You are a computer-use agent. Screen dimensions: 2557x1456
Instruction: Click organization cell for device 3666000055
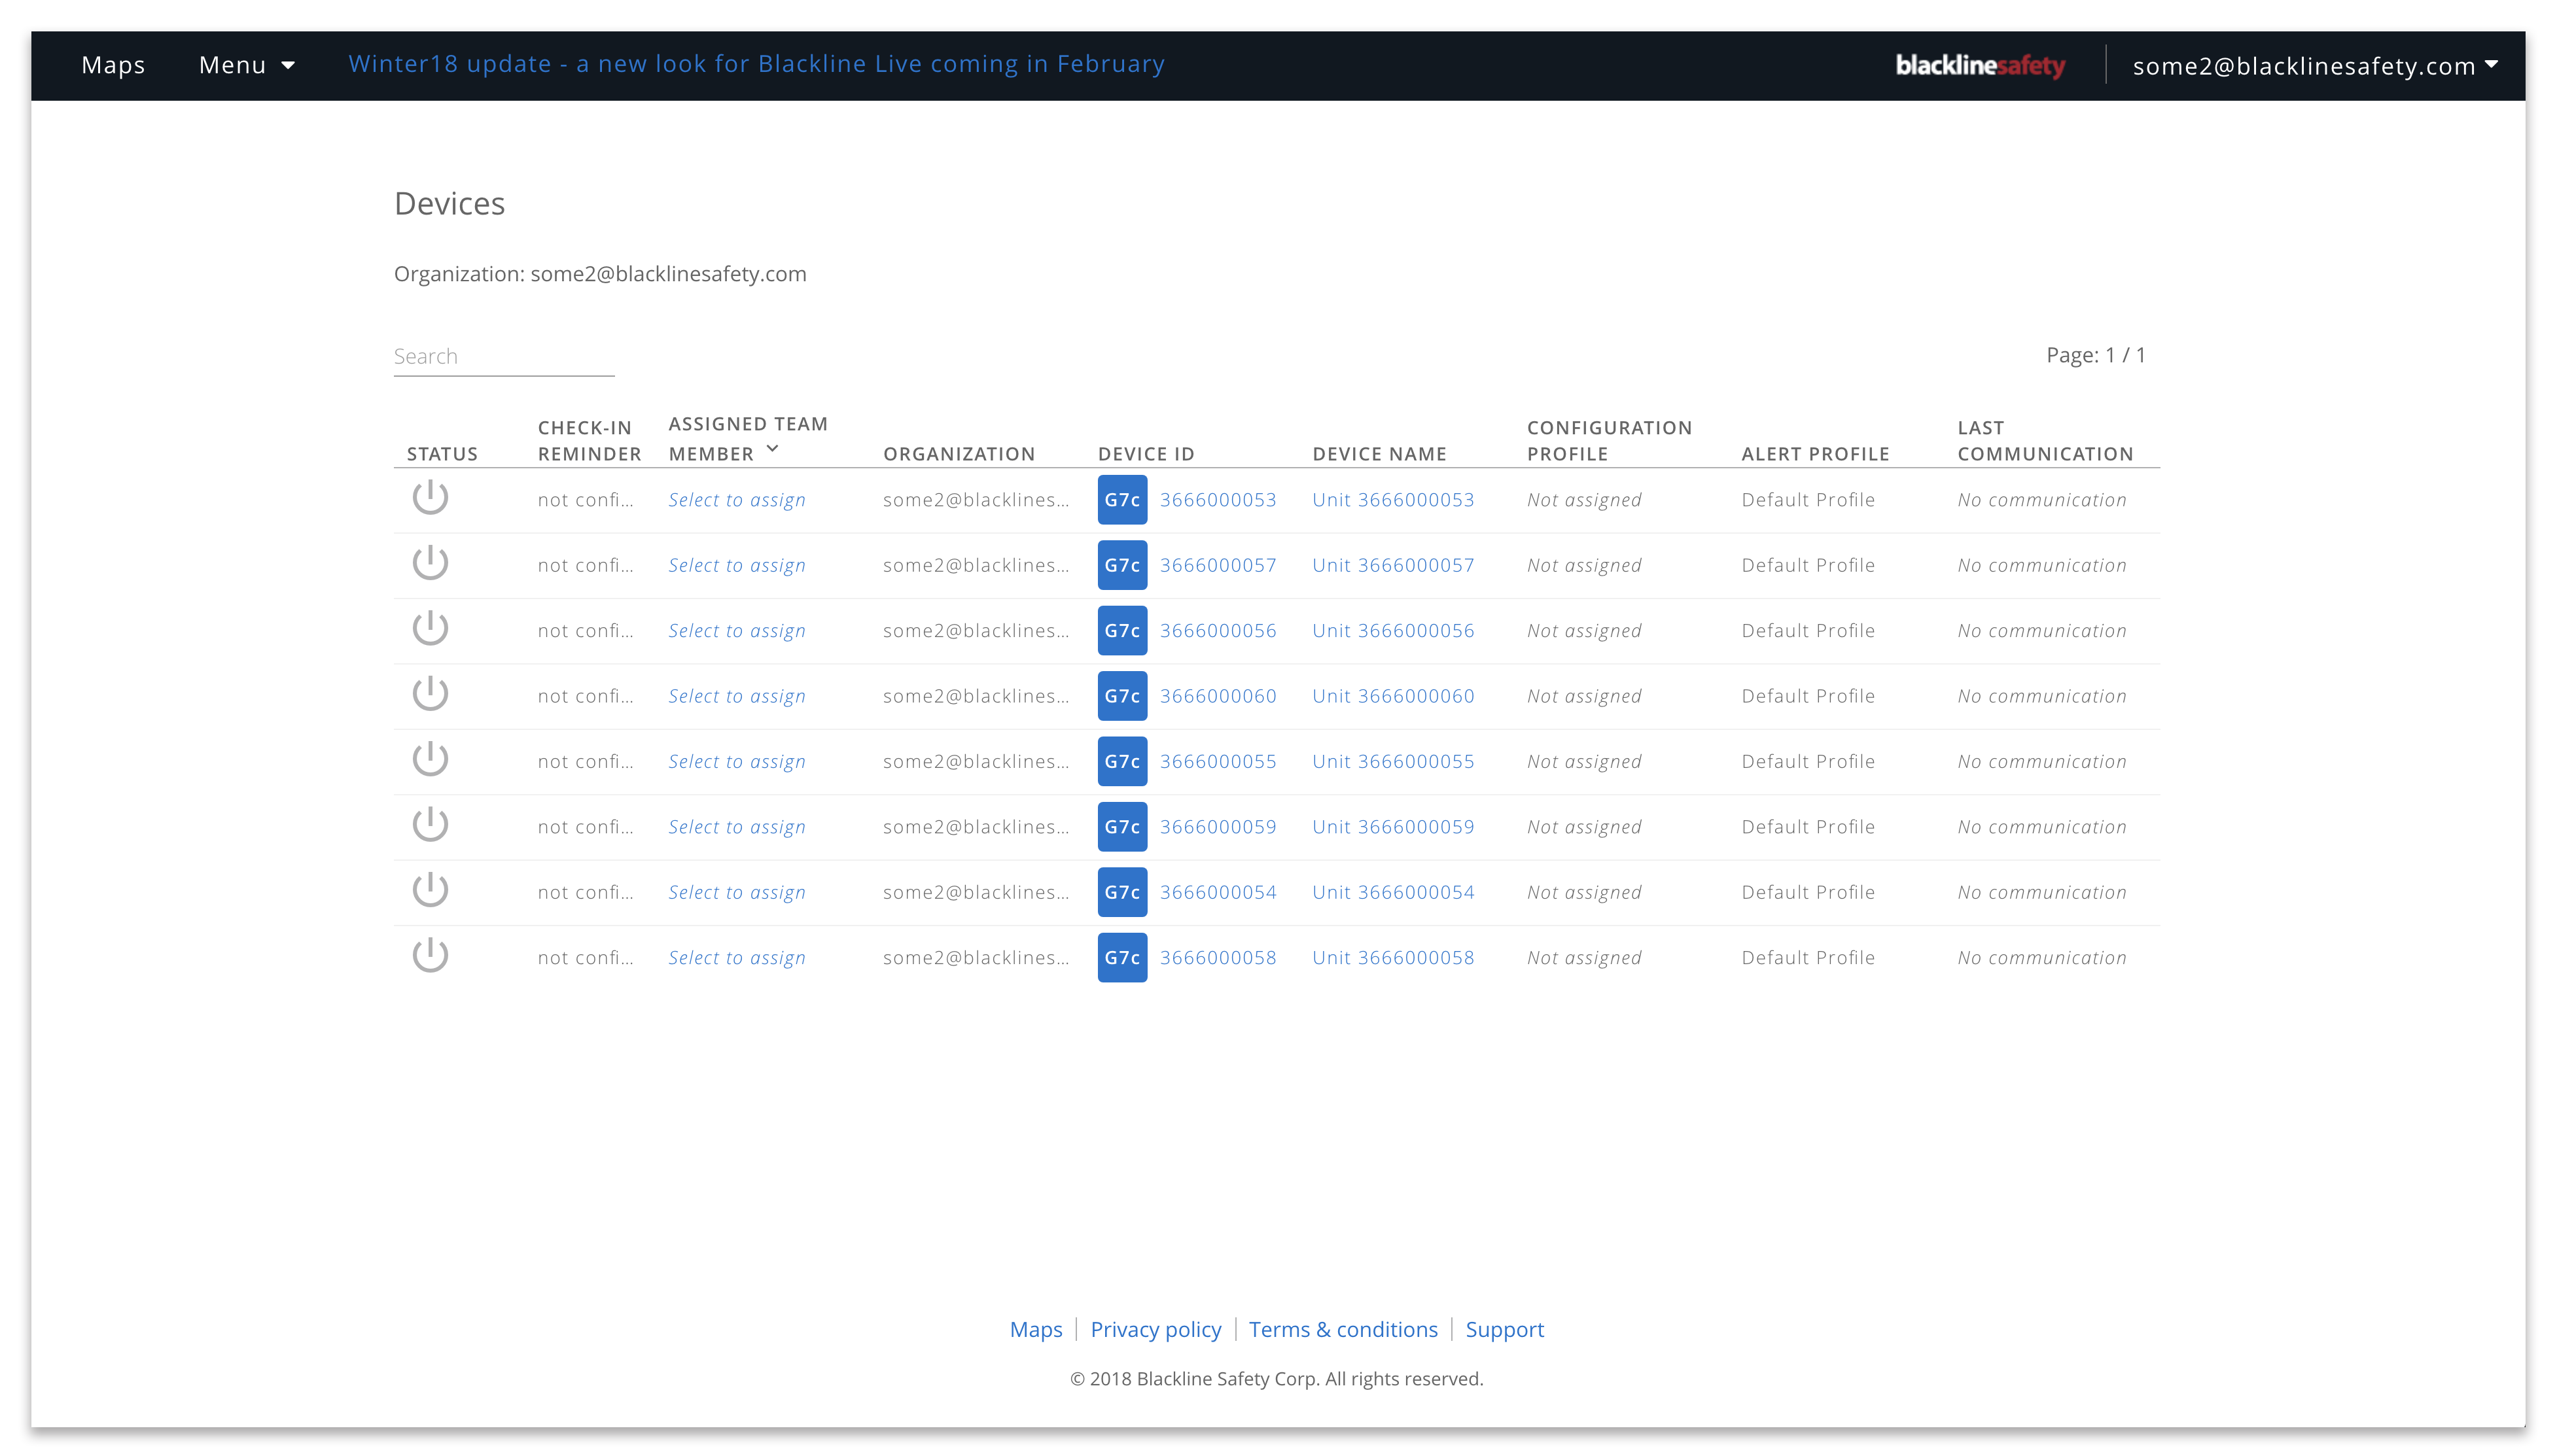point(976,762)
